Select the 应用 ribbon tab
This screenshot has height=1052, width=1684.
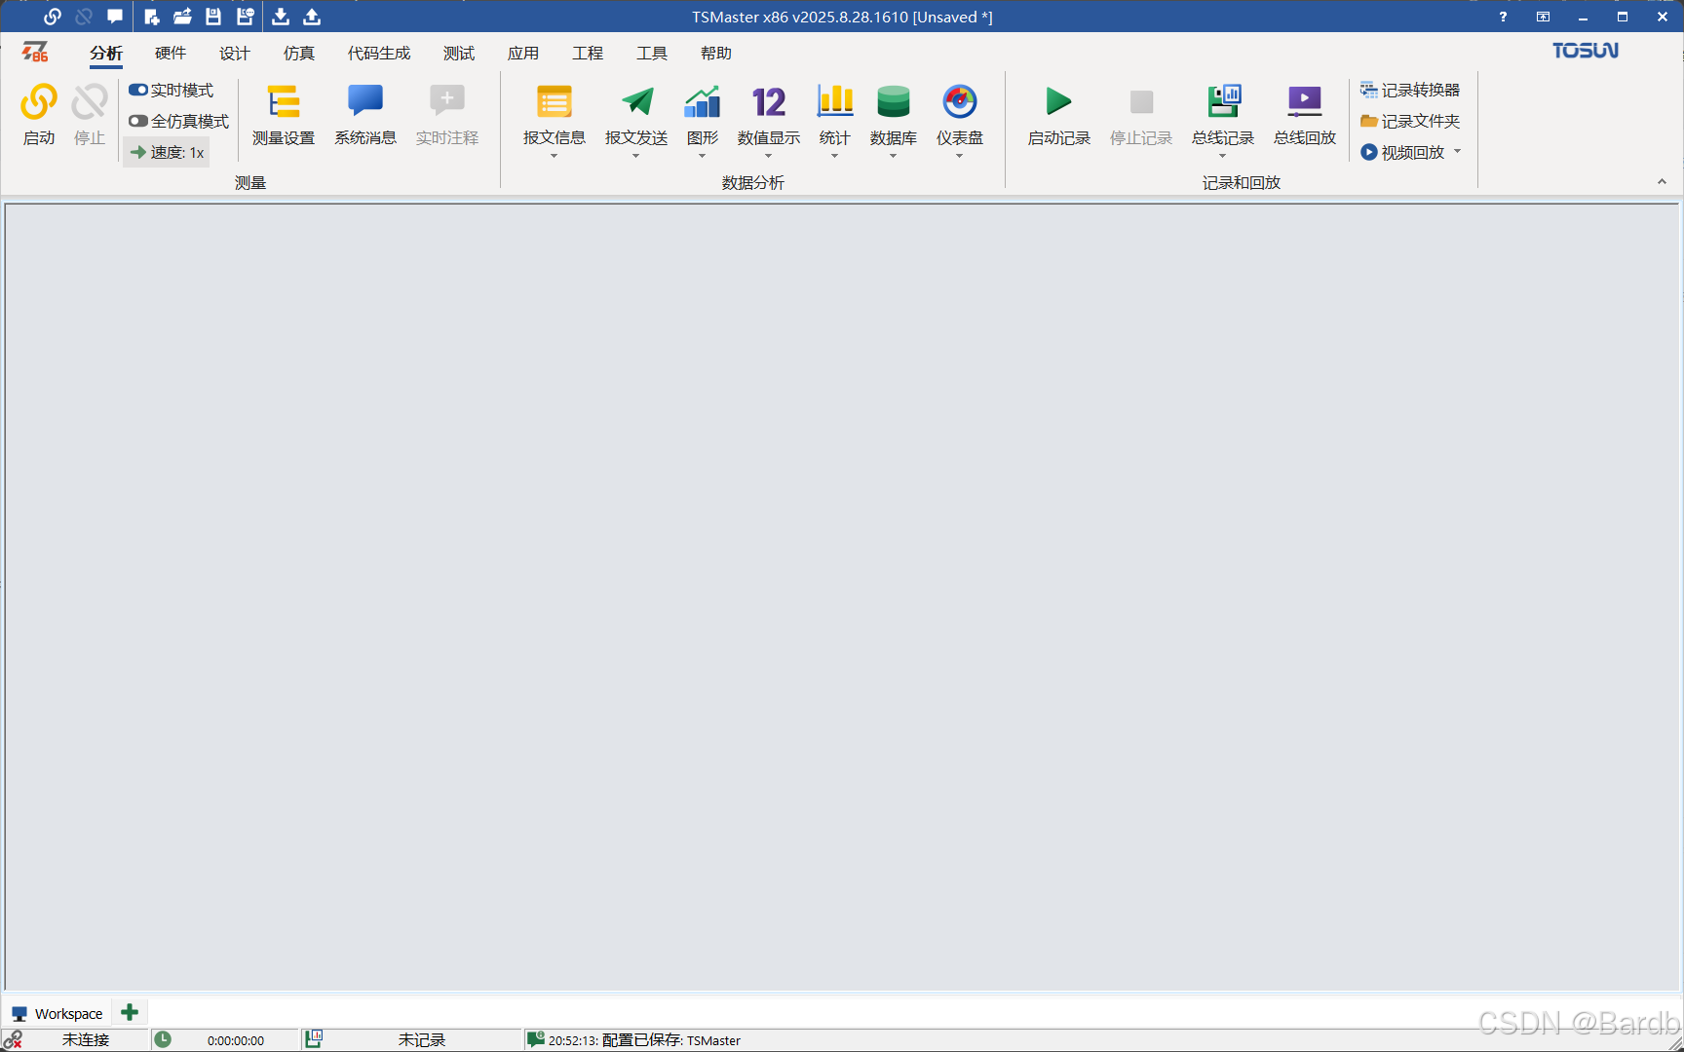click(x=523, y=53)
